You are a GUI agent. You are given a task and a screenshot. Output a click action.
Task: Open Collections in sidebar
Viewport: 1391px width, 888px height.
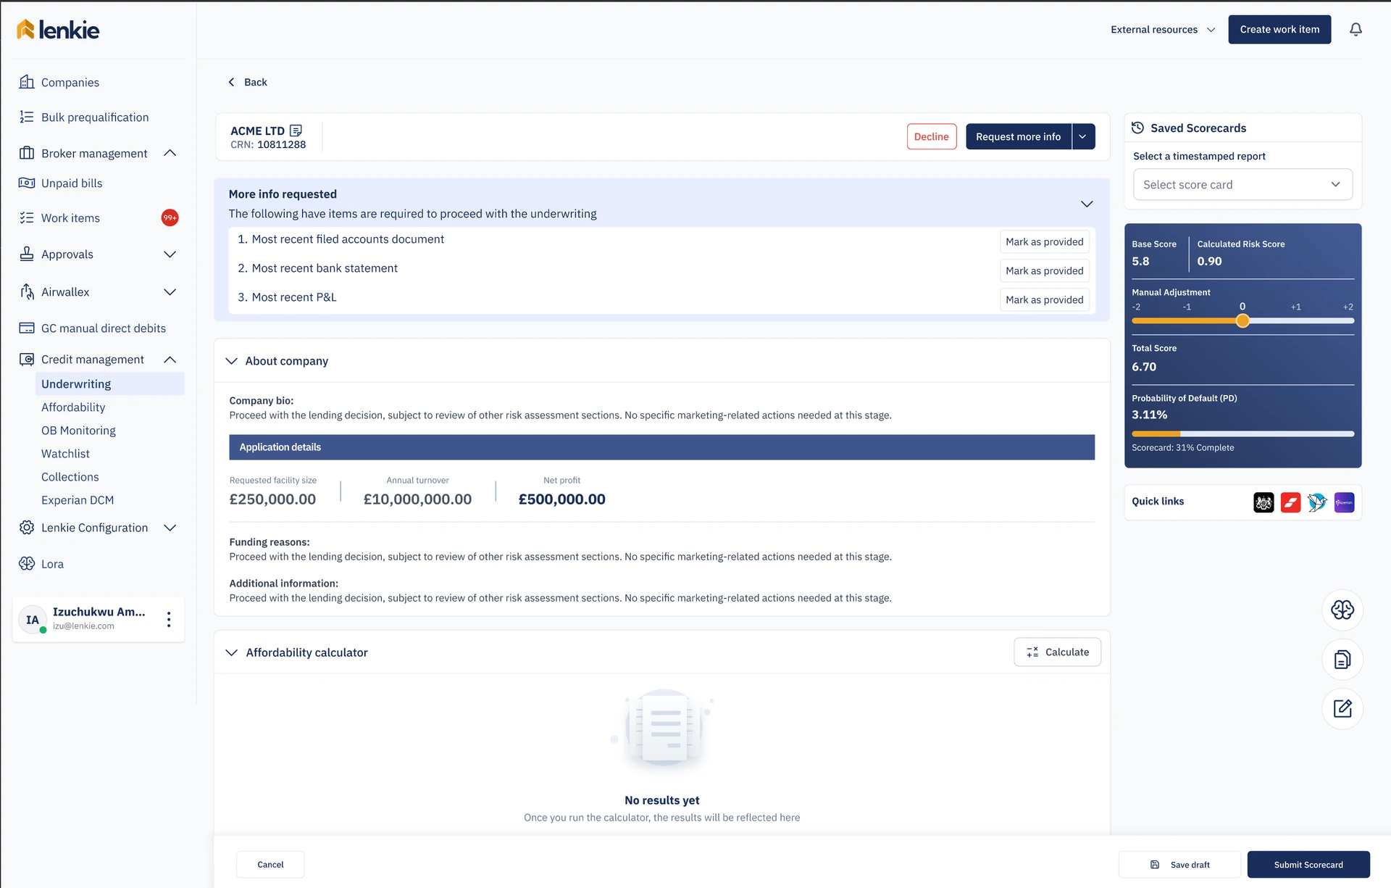(x=70, y=476)
